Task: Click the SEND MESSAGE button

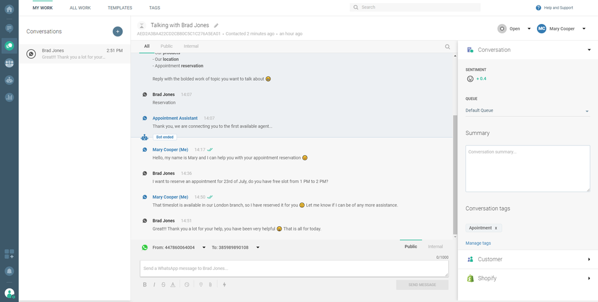Action: [422, 285]
